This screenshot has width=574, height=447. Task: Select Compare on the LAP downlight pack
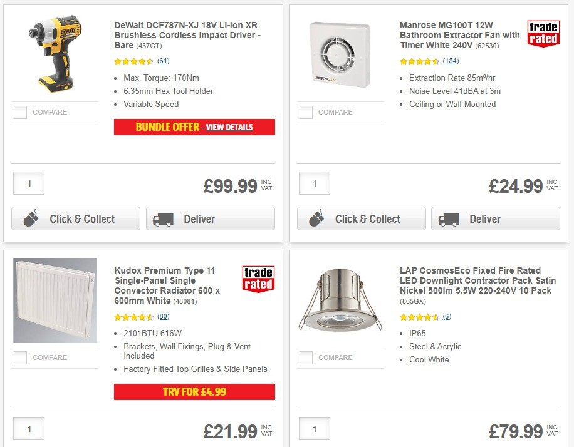[306, 357]
